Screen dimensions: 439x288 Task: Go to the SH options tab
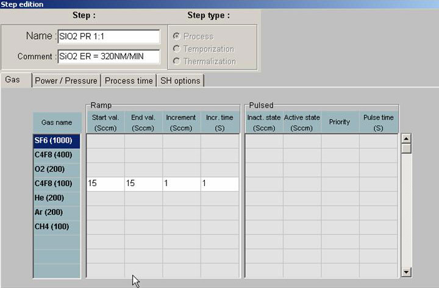pyautogui.click(x=180, y=81)
